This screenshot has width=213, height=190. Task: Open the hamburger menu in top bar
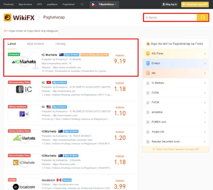click(x=82, y=4)
